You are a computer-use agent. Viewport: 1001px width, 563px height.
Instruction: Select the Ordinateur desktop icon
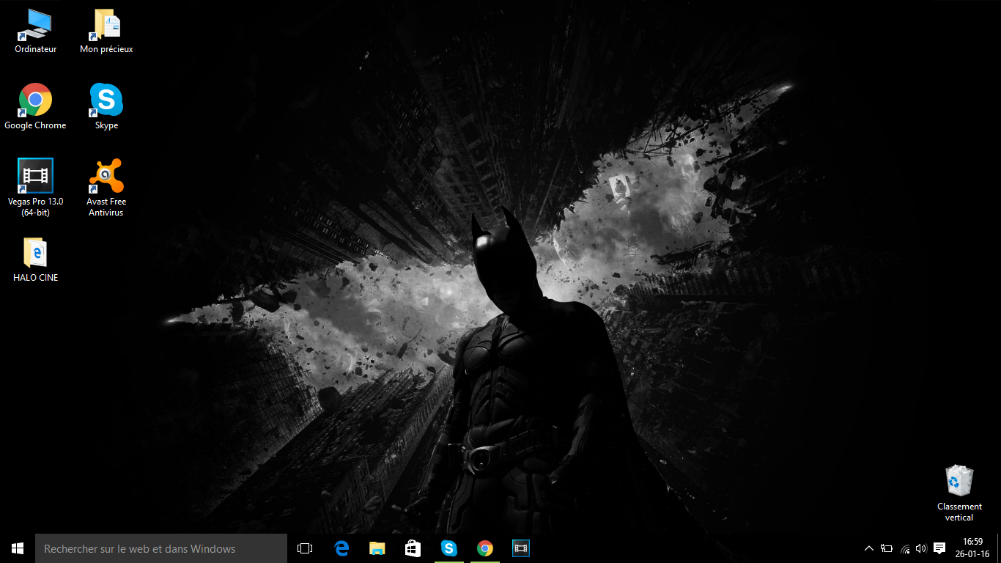tap(35, 32)
